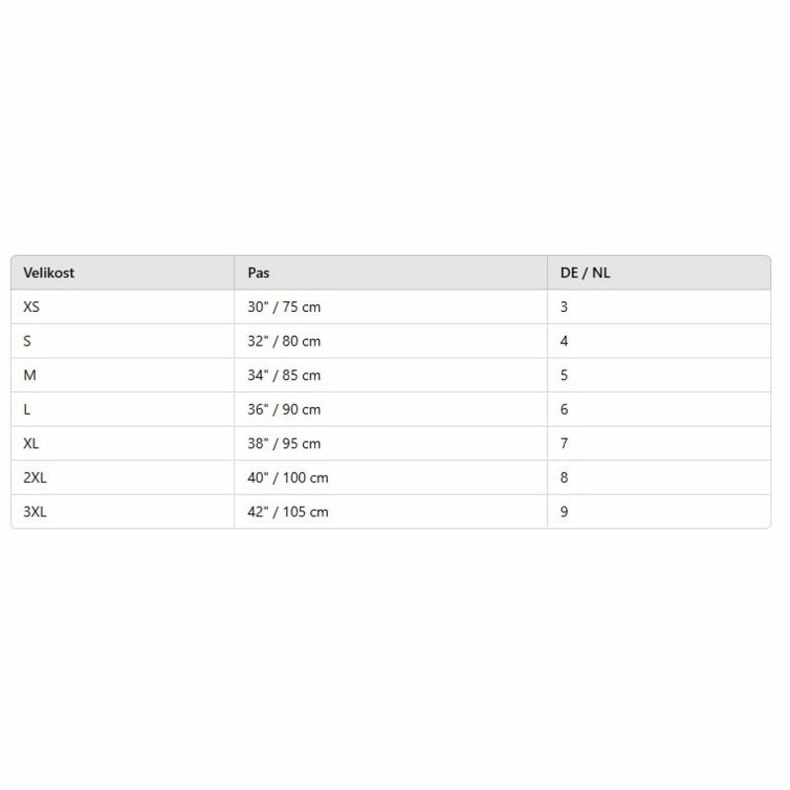Click DE / NL value 6
This screenshot has height=790, width=790.
point(564,410)
